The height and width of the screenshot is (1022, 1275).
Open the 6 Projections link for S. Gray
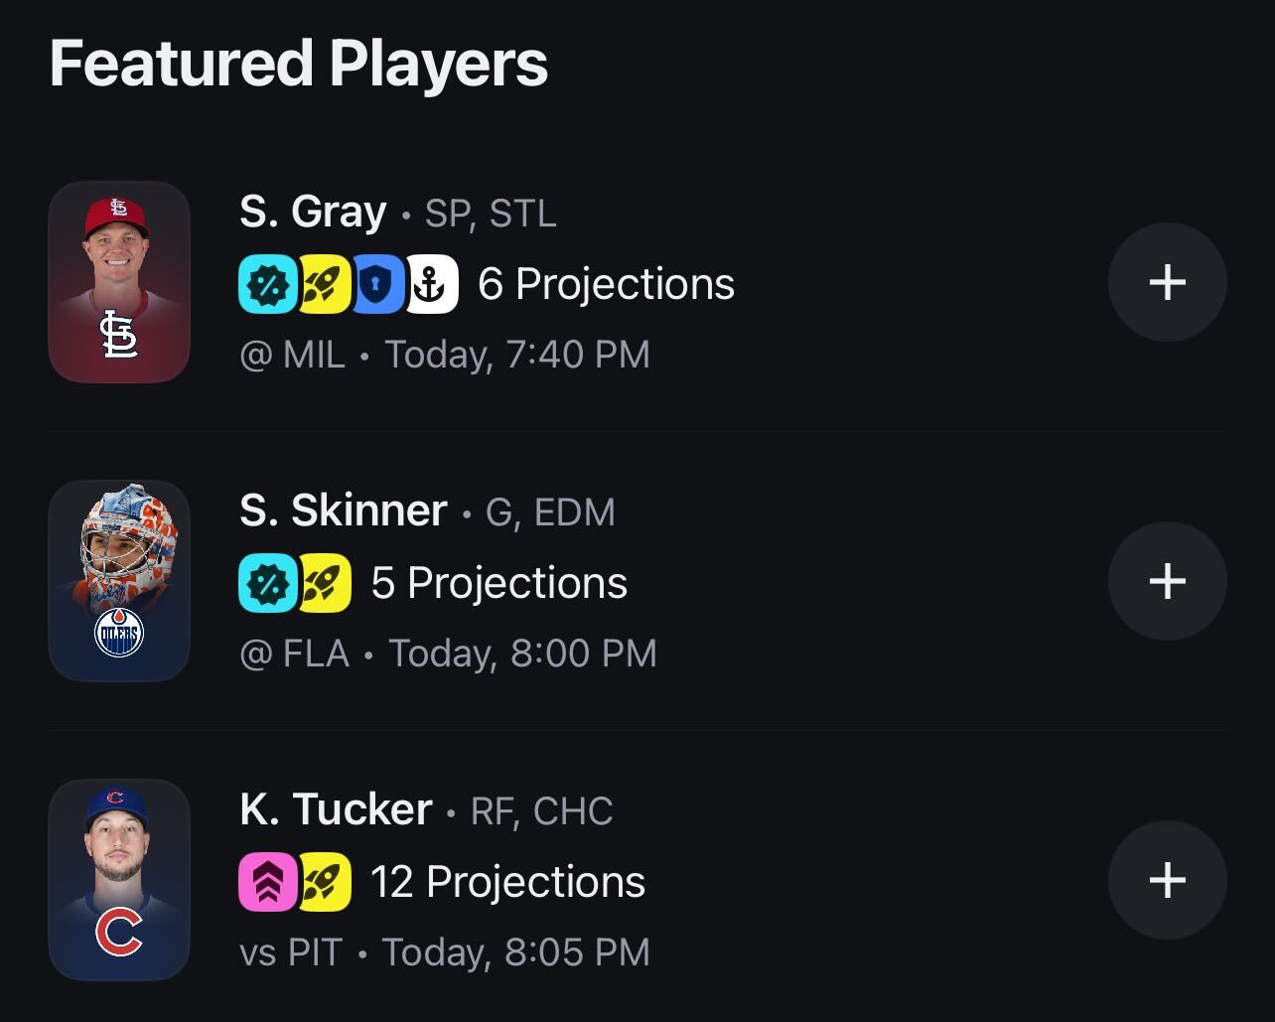[607, 284]
